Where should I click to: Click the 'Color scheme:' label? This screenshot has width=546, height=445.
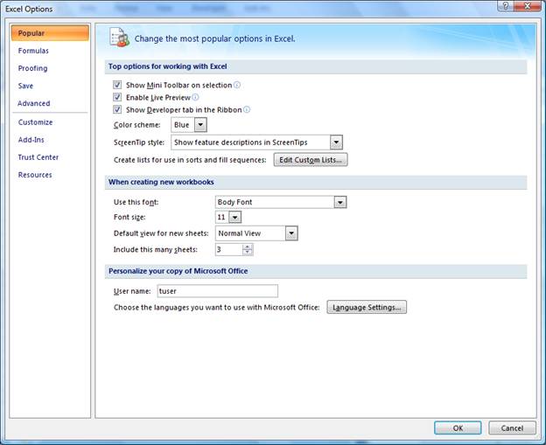click(136, 125)
